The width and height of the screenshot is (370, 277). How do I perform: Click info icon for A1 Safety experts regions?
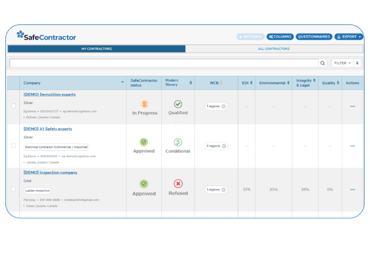[224, 146]
